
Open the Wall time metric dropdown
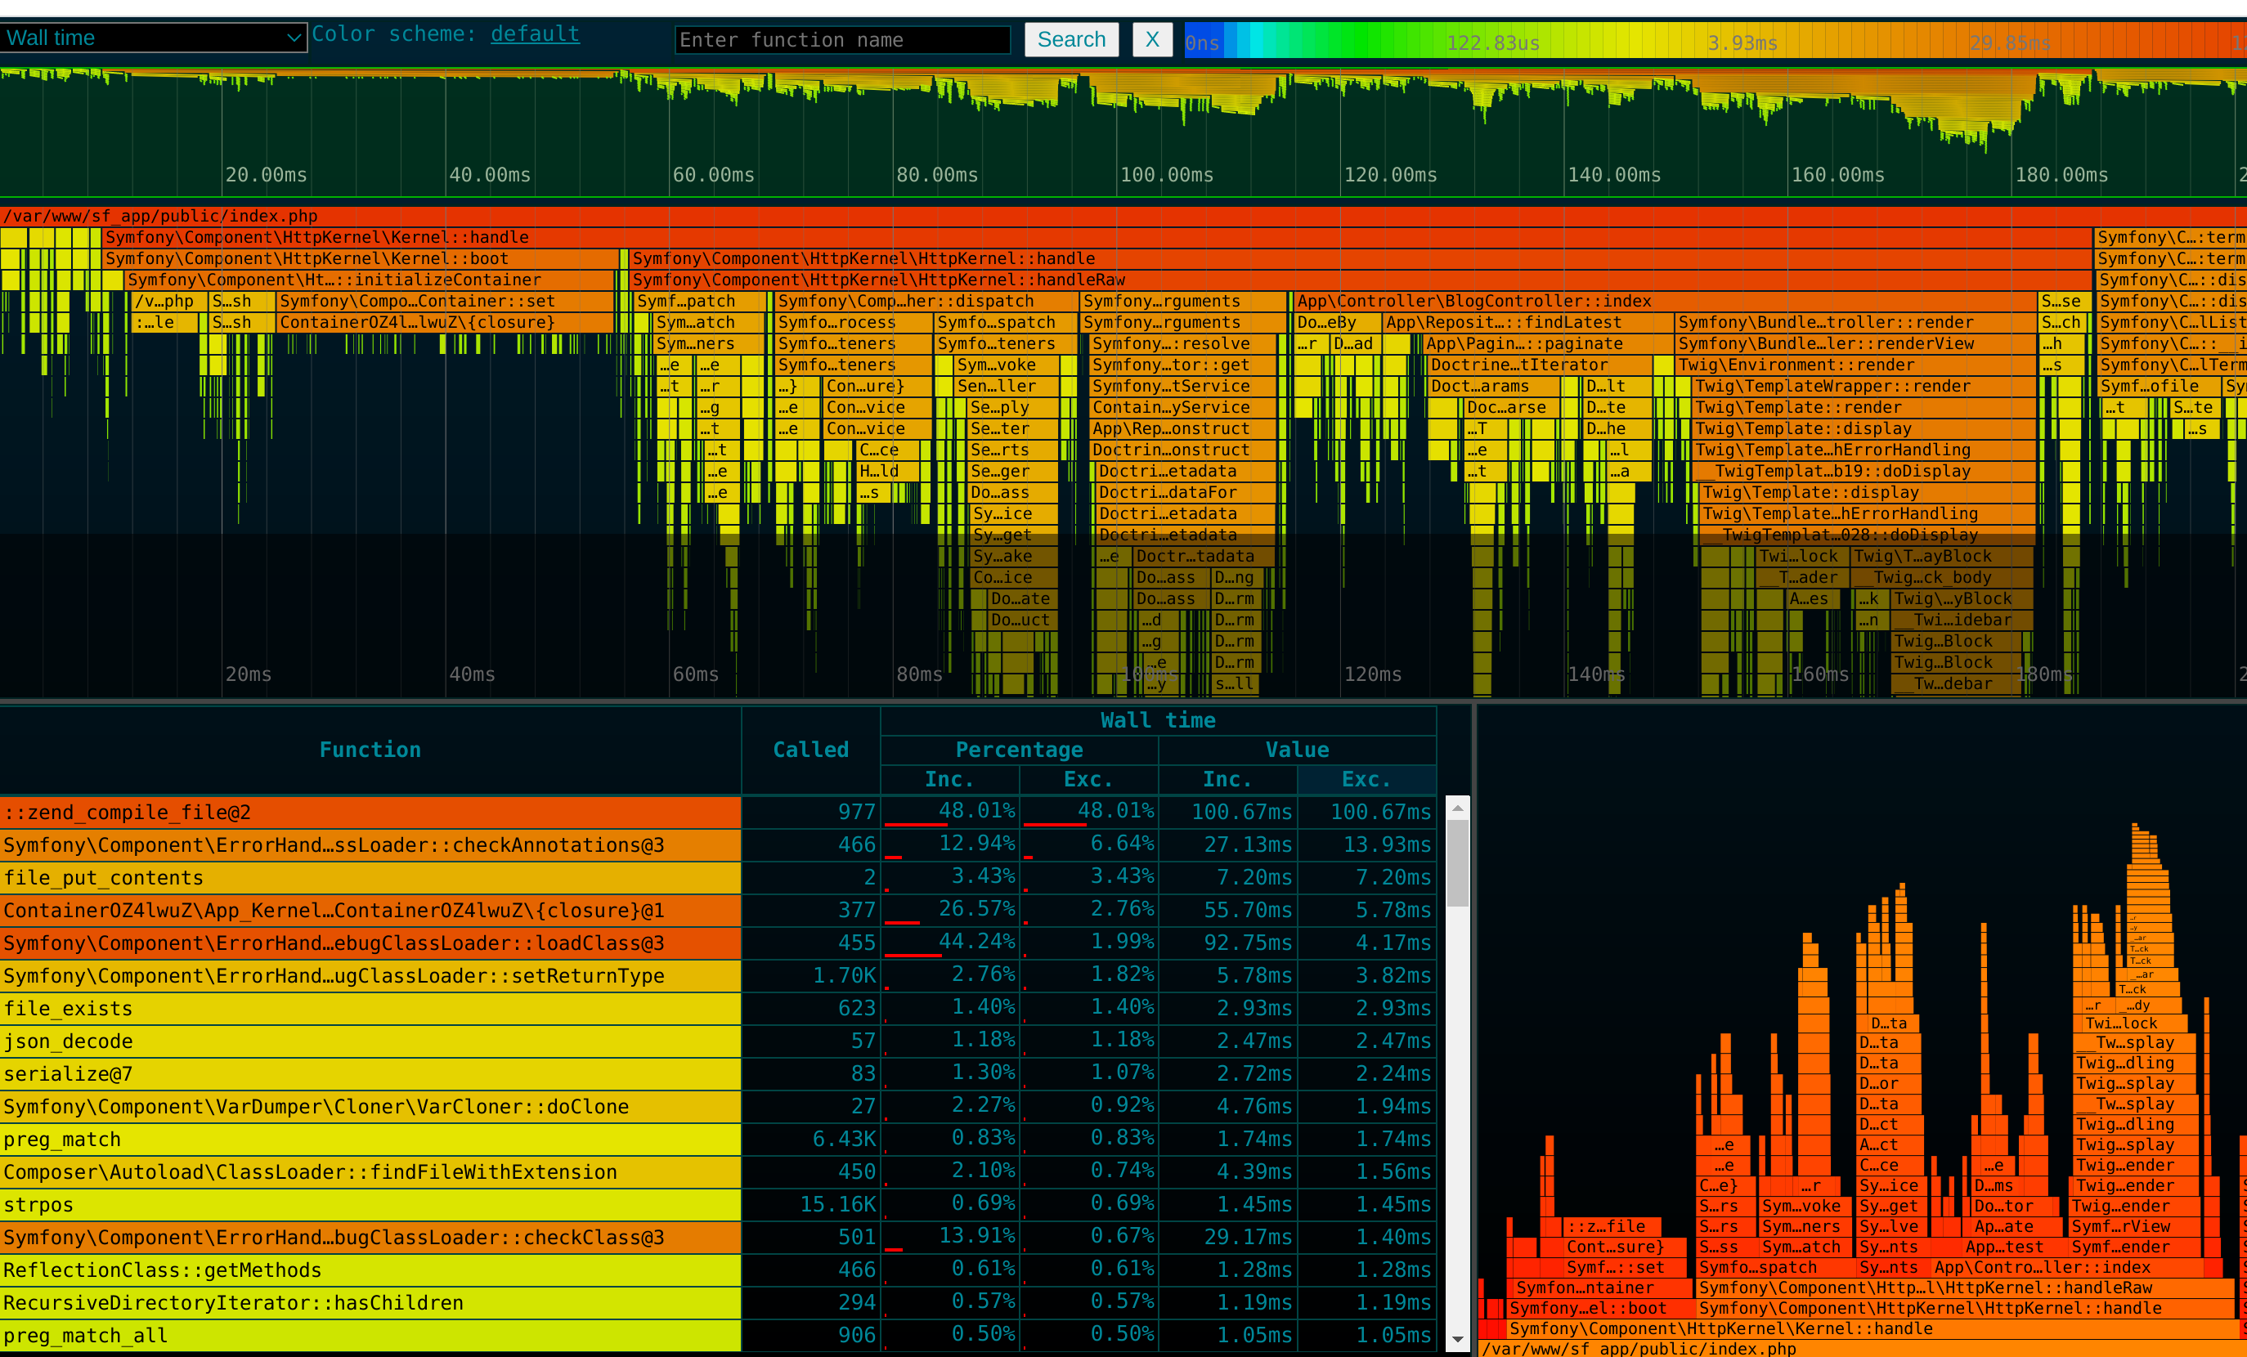(152, 38)
